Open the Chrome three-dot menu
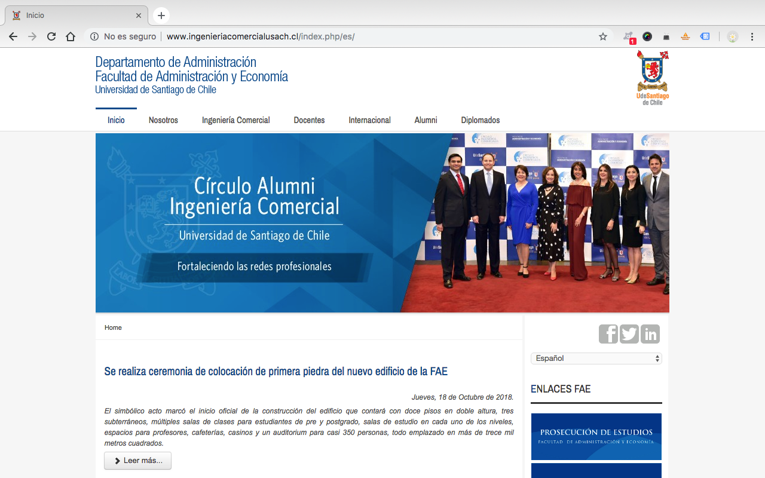Image resolution: width=765 pixels, height=478 pixels. 752,36
